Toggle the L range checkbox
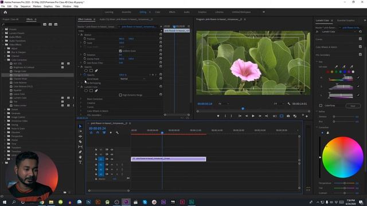 click(x=358, y=95)
